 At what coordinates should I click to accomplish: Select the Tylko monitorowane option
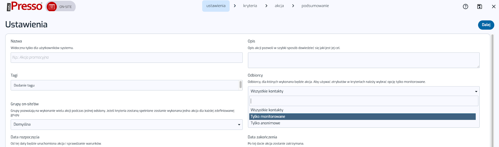362,117
